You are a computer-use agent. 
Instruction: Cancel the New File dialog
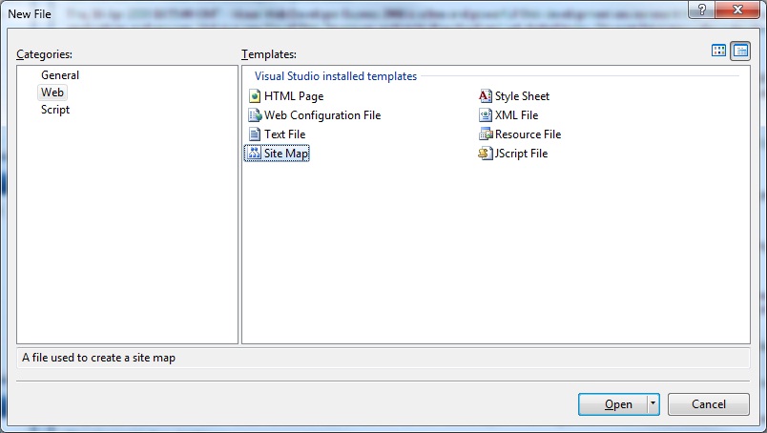point(708,404)
